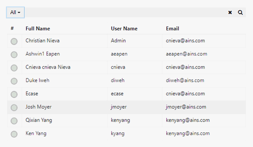Click the diweh user name cell

[x=118, y=80]
